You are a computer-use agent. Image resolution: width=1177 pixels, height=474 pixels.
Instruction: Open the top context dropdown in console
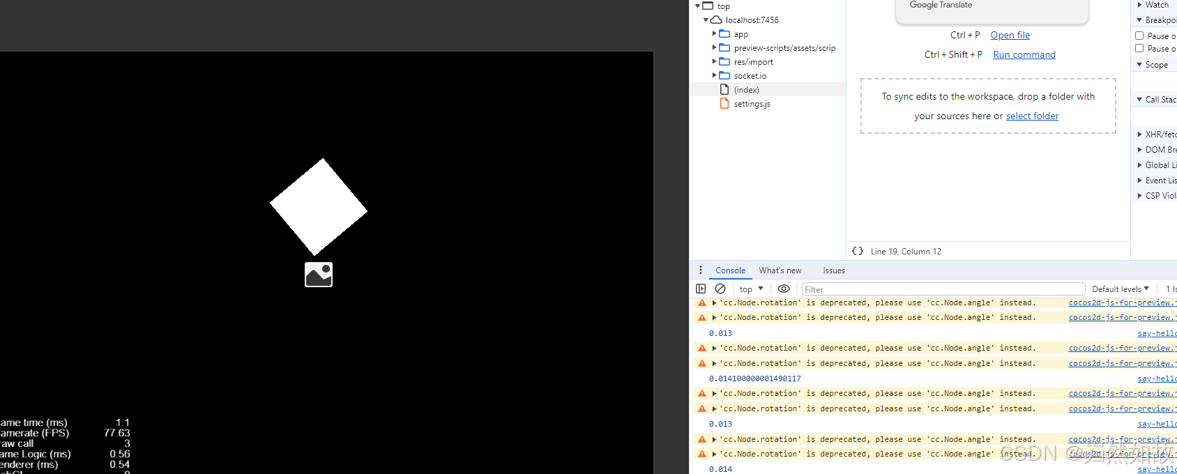point(752,289)
